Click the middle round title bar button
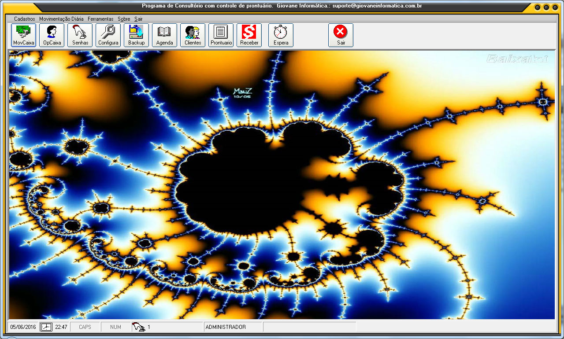This screenshot has height=339, width=564. [546, 7]
